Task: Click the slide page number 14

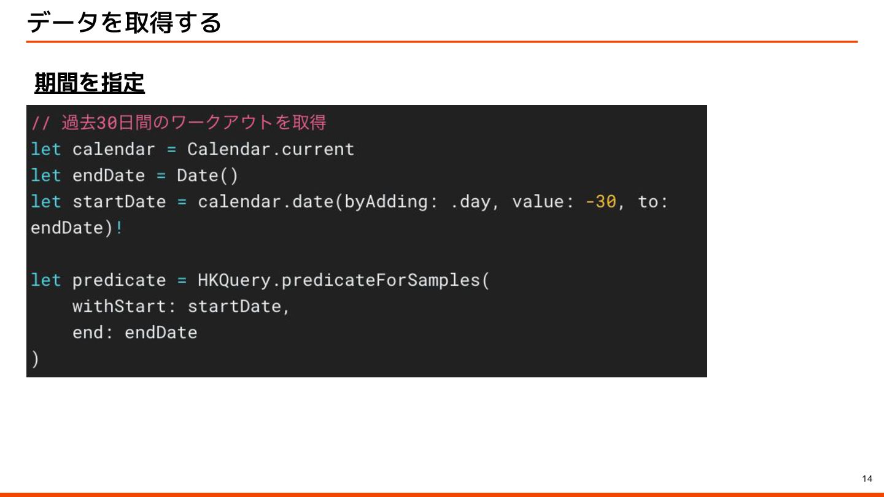Action: (x=867, y=479)
